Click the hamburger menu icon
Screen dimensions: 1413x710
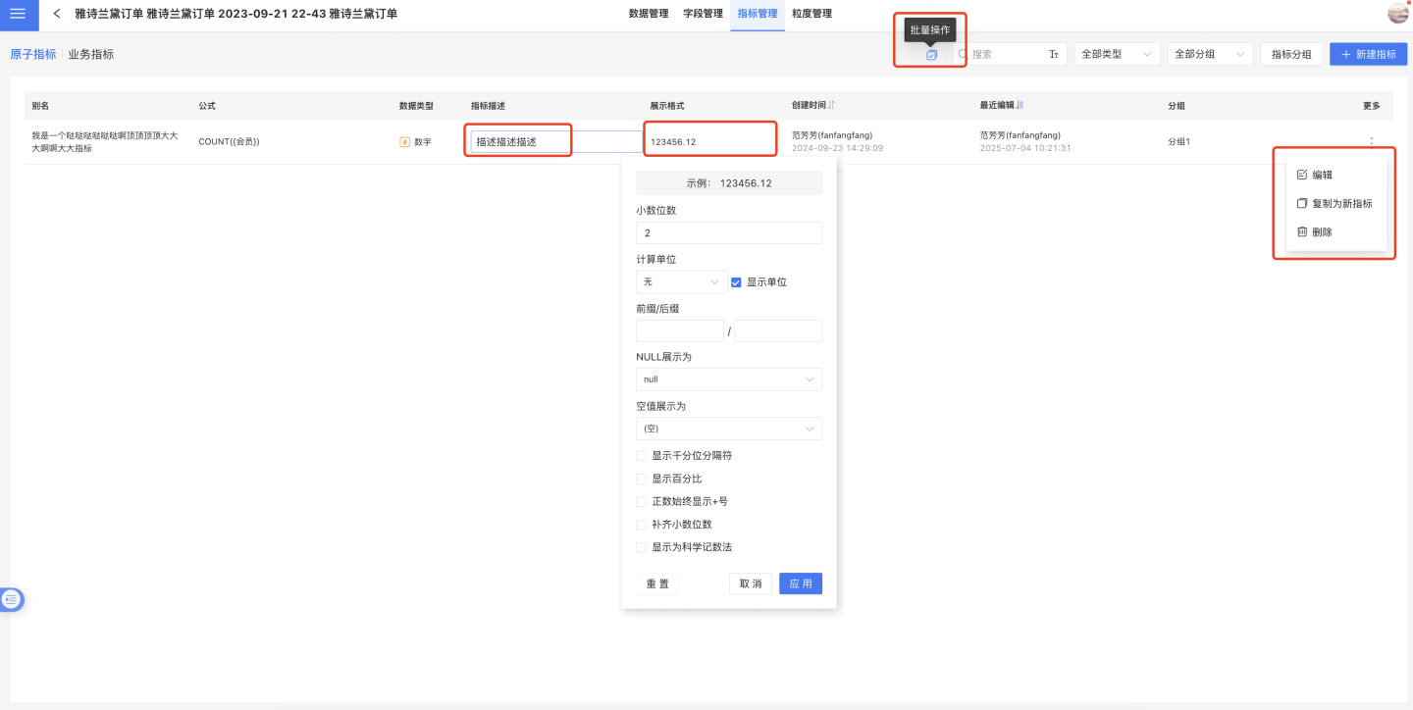click(x=18, y=14)
